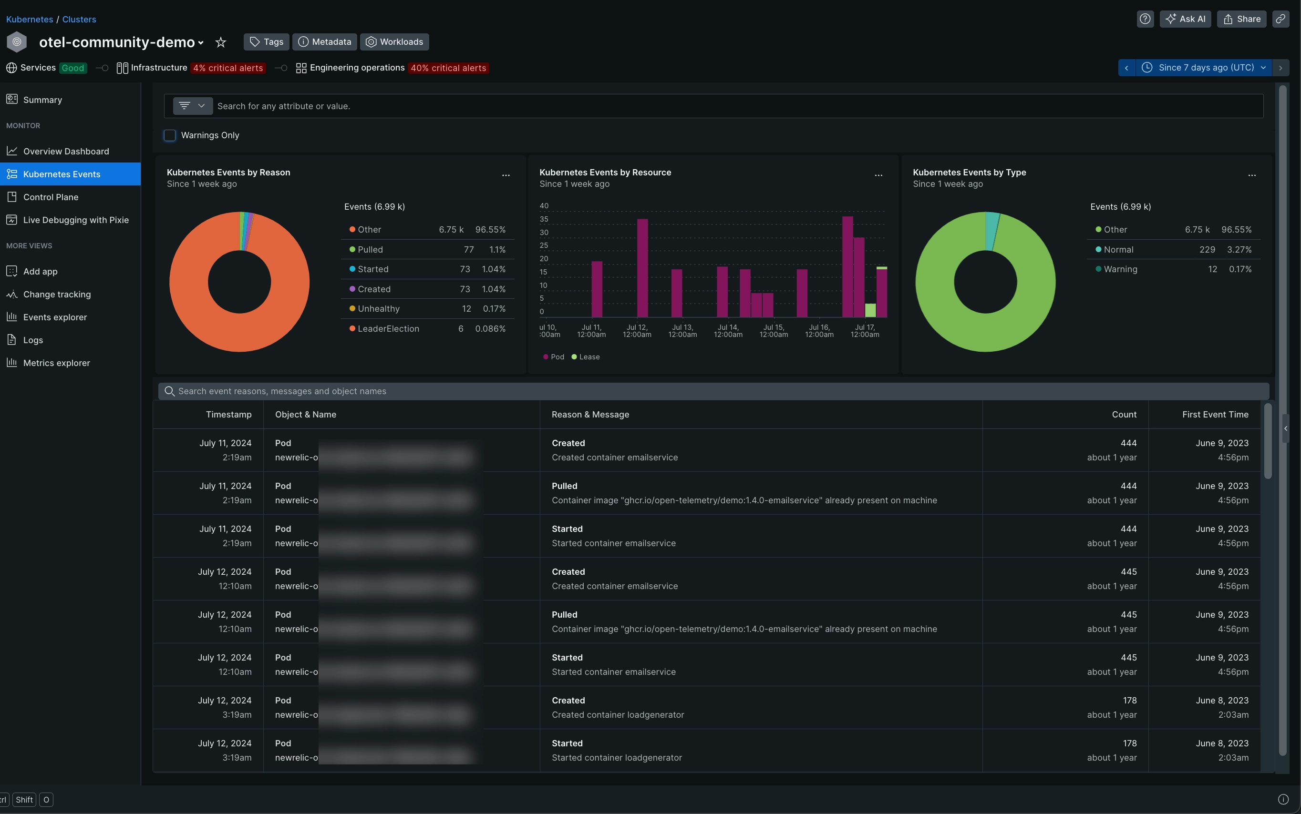Click the Unhealthy yellow legend swatch
The height and width of the screenshot is (814, 1301).
(x=352, y=309)
